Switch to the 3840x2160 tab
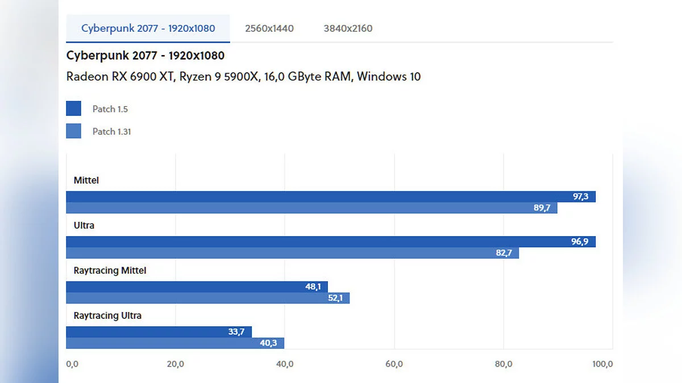The image size is (682, 383). tap(348, 28)
